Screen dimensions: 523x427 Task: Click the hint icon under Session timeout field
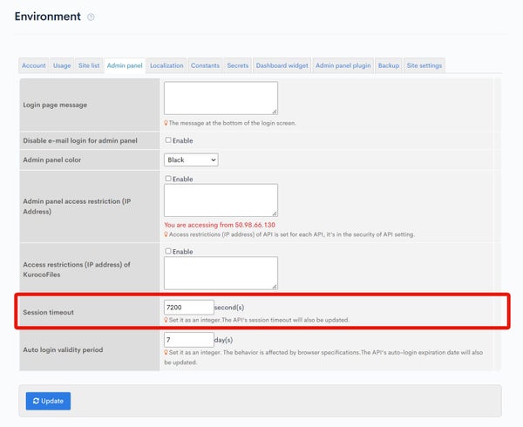tap(166, 320)
